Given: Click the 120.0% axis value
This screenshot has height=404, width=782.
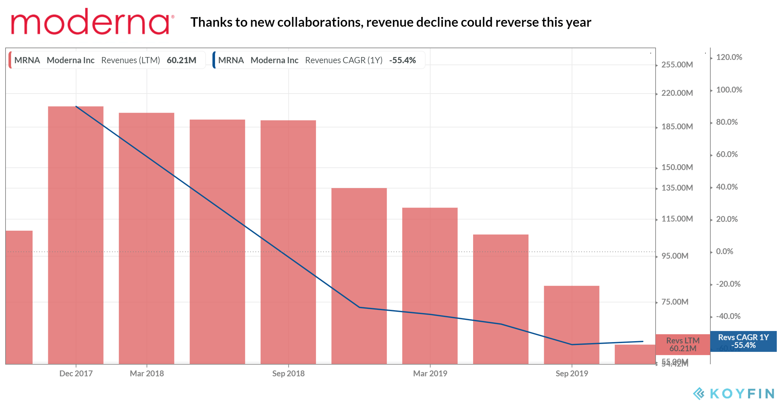Looking at the screenshot, I should (x=729, y=57).
